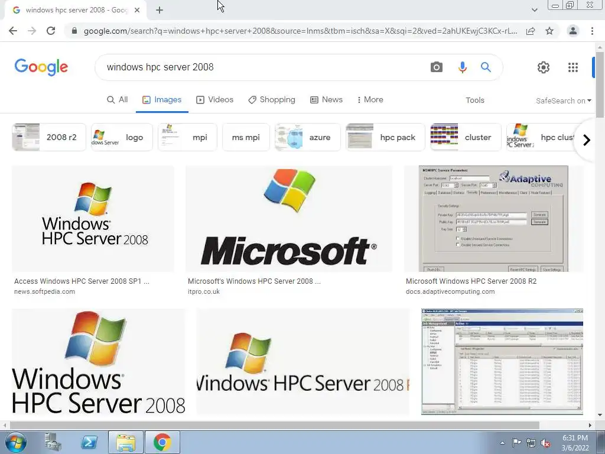605x454 pixels.
Task: Open a new browser tab
Action: point(160,11)
